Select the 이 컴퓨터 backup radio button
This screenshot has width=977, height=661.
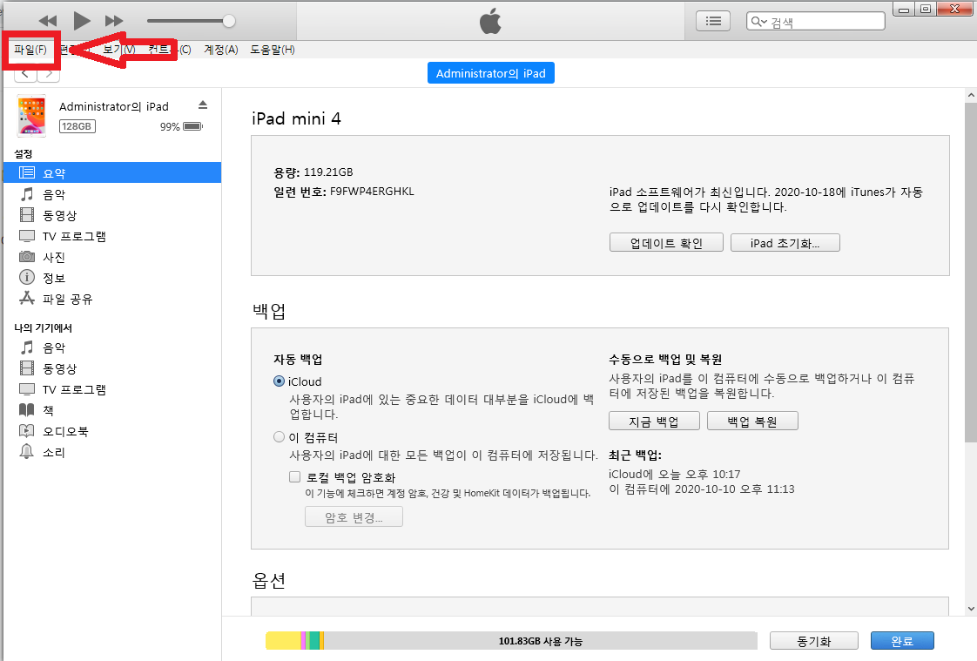pos(280,436)
